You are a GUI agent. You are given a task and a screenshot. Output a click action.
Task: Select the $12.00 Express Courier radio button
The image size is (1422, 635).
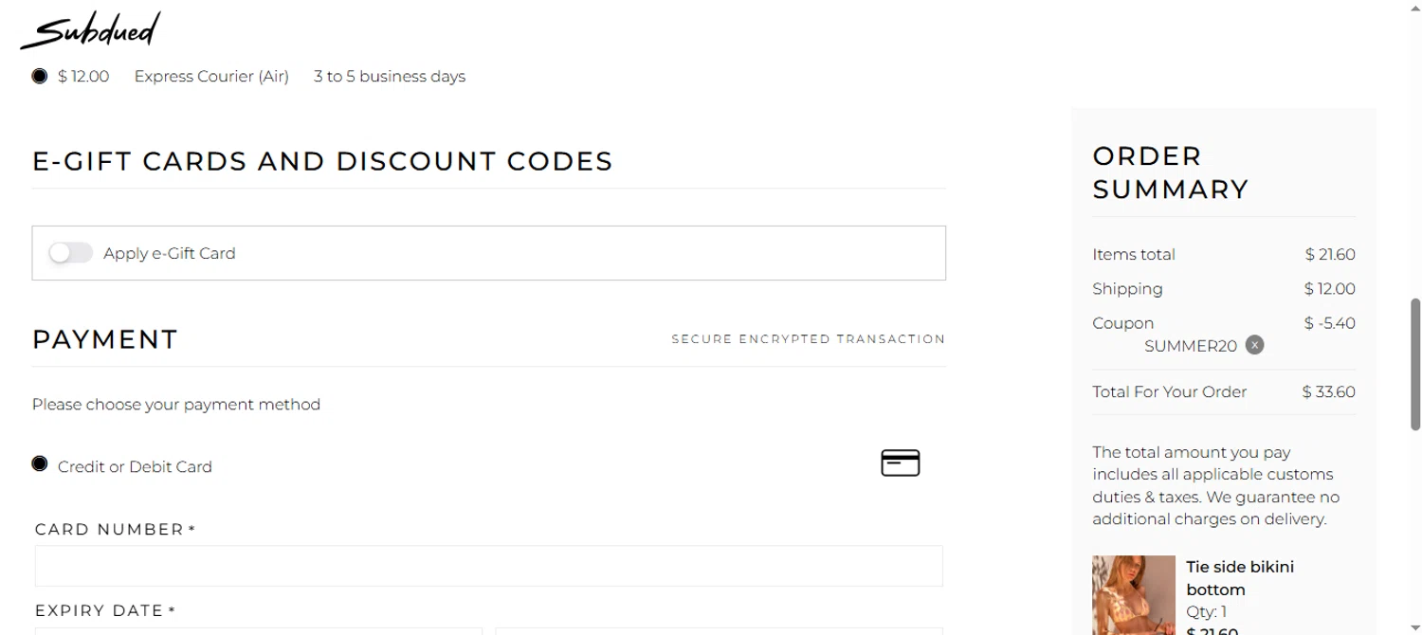[40, 76]
